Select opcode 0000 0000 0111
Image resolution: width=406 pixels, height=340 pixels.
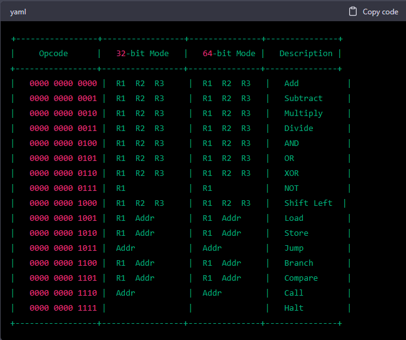tap(63, 188)
